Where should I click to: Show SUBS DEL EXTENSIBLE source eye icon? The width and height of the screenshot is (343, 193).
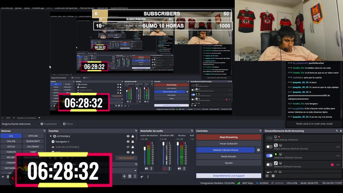click(x=128, y=147)
